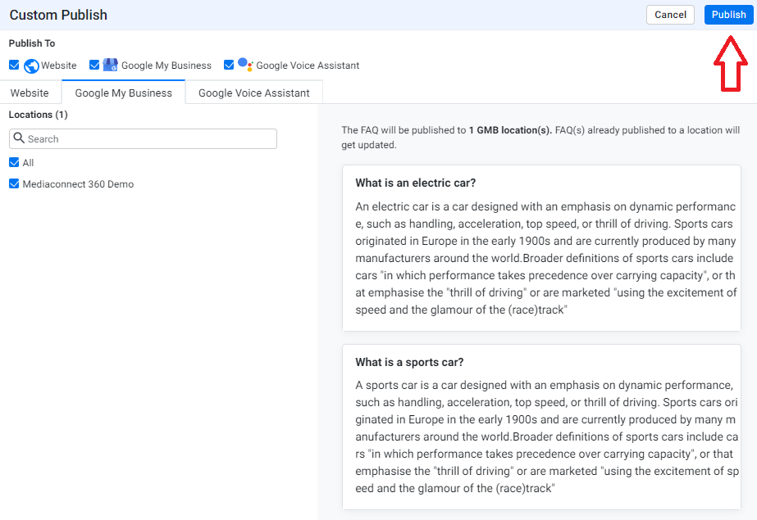This screenshot has width=757, height=520.
Task: Uncheck the Mediaconnect 360 Demo location
Action: (x=14, y=183)
